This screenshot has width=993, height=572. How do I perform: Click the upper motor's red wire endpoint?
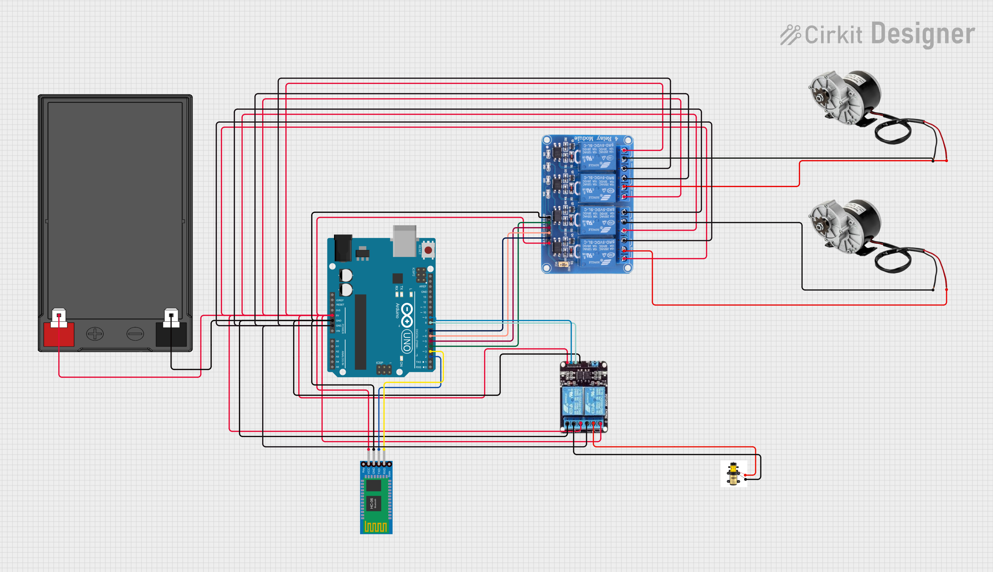[947, 160]
